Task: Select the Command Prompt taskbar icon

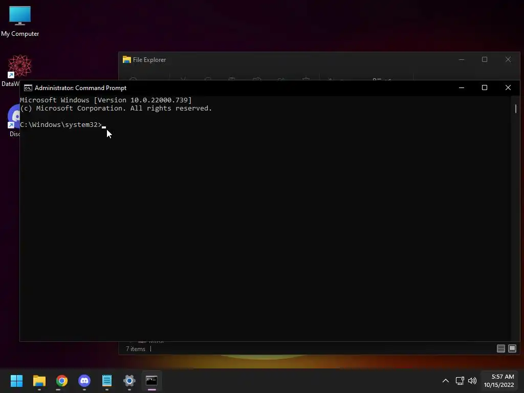Action: tap(151, 381)
